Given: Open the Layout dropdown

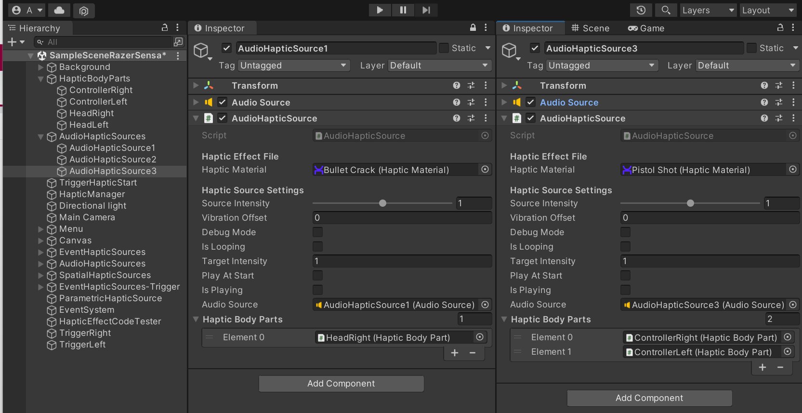Looking at the screenshot, I should pos(768,10).
